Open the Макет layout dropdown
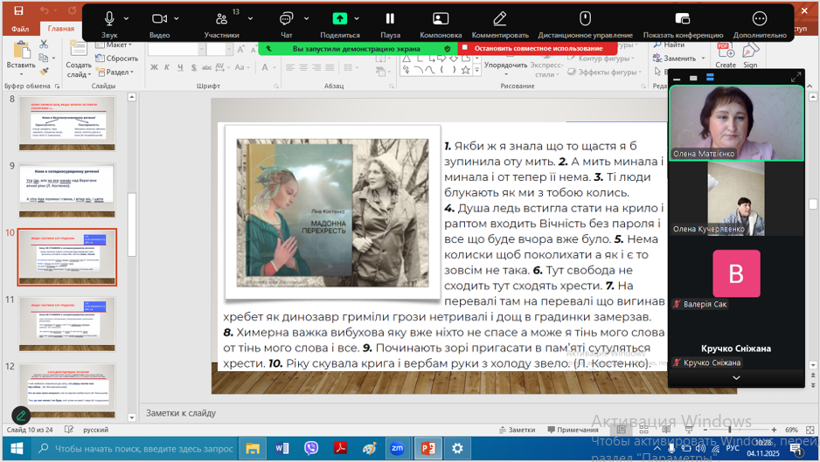The height and width of the screenshot is (462, 820). [114, 45]
